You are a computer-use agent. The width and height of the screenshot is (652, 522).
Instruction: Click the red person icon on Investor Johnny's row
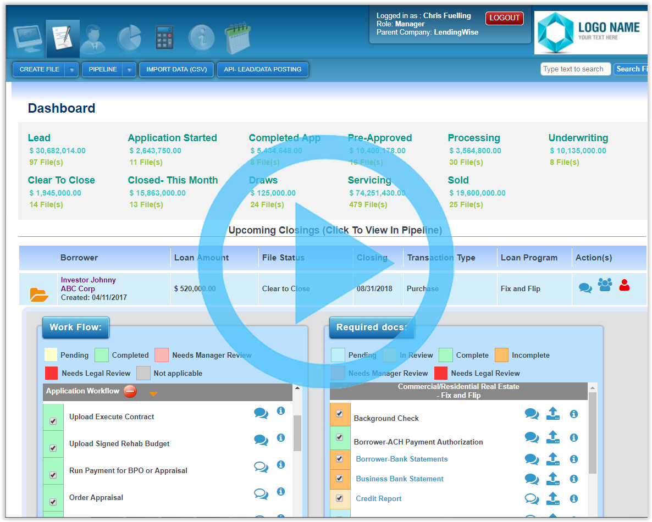(624, 285)
